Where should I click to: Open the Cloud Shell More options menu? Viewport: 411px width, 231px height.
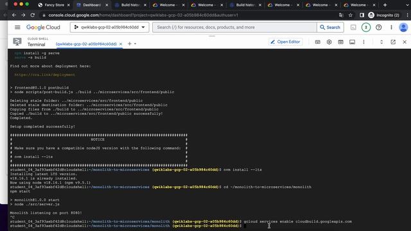pyautogui.click(x=363, y=42)
